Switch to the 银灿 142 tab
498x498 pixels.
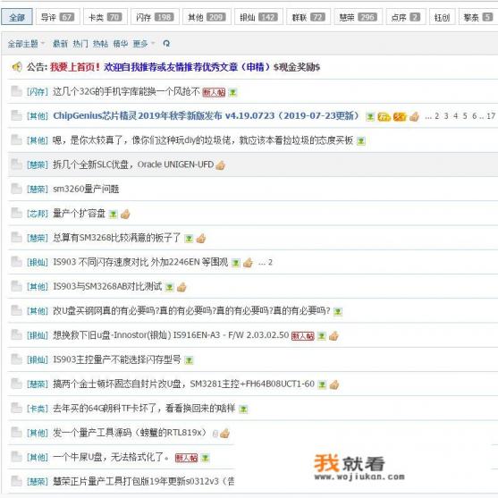point(258,17)
